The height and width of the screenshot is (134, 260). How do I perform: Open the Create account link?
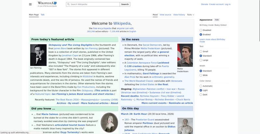[216, 5]
